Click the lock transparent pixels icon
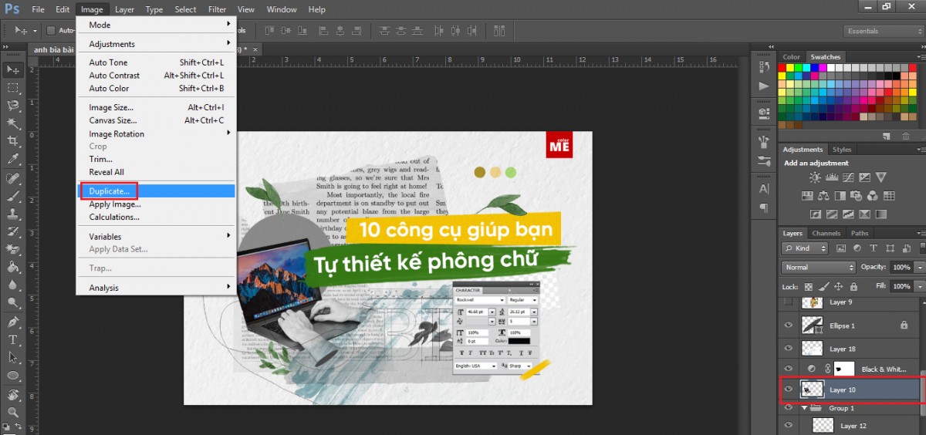926x435 pixels. [810, 286]
